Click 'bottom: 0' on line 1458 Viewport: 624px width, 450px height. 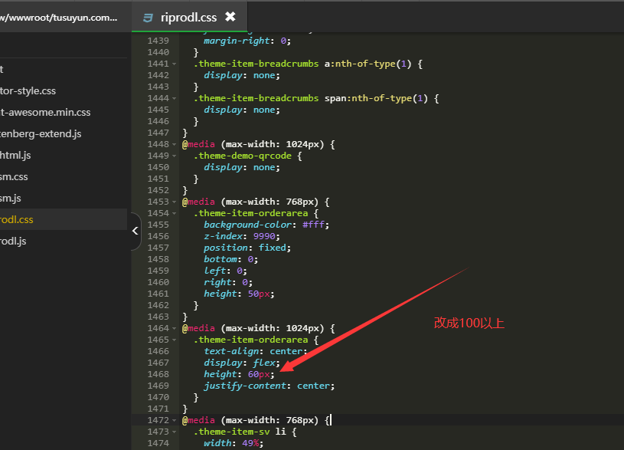pos(230,259)
